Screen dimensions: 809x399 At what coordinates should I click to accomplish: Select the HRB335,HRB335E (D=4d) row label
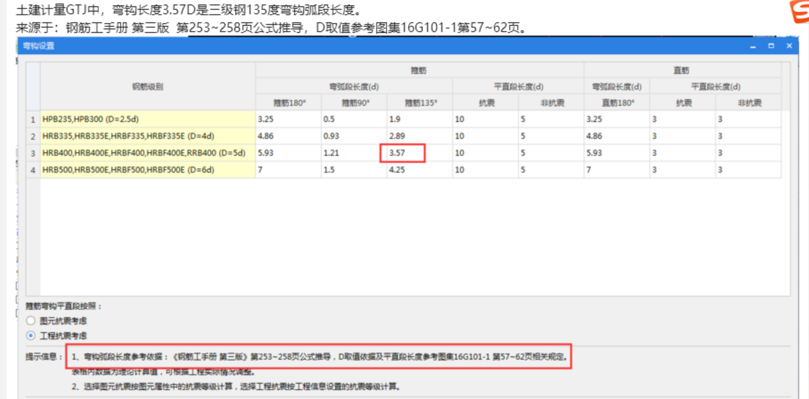pos(148,136)
